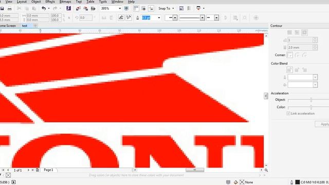Select Clockwise contour colors icon
This screenshot has width=329, height=185.
pyautogui.click(x=297, y=70)
